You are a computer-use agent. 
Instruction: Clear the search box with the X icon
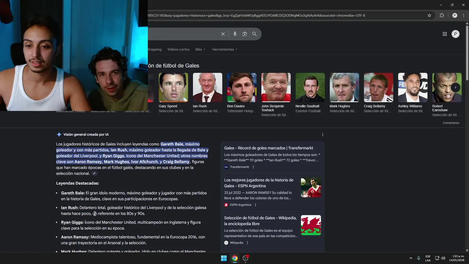(x=223, y=34)
